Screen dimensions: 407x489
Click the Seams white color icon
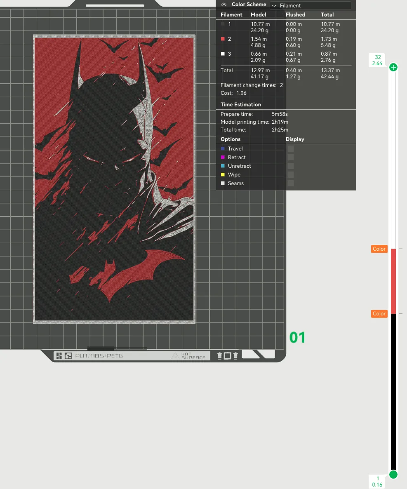click(x=223, y=183)
